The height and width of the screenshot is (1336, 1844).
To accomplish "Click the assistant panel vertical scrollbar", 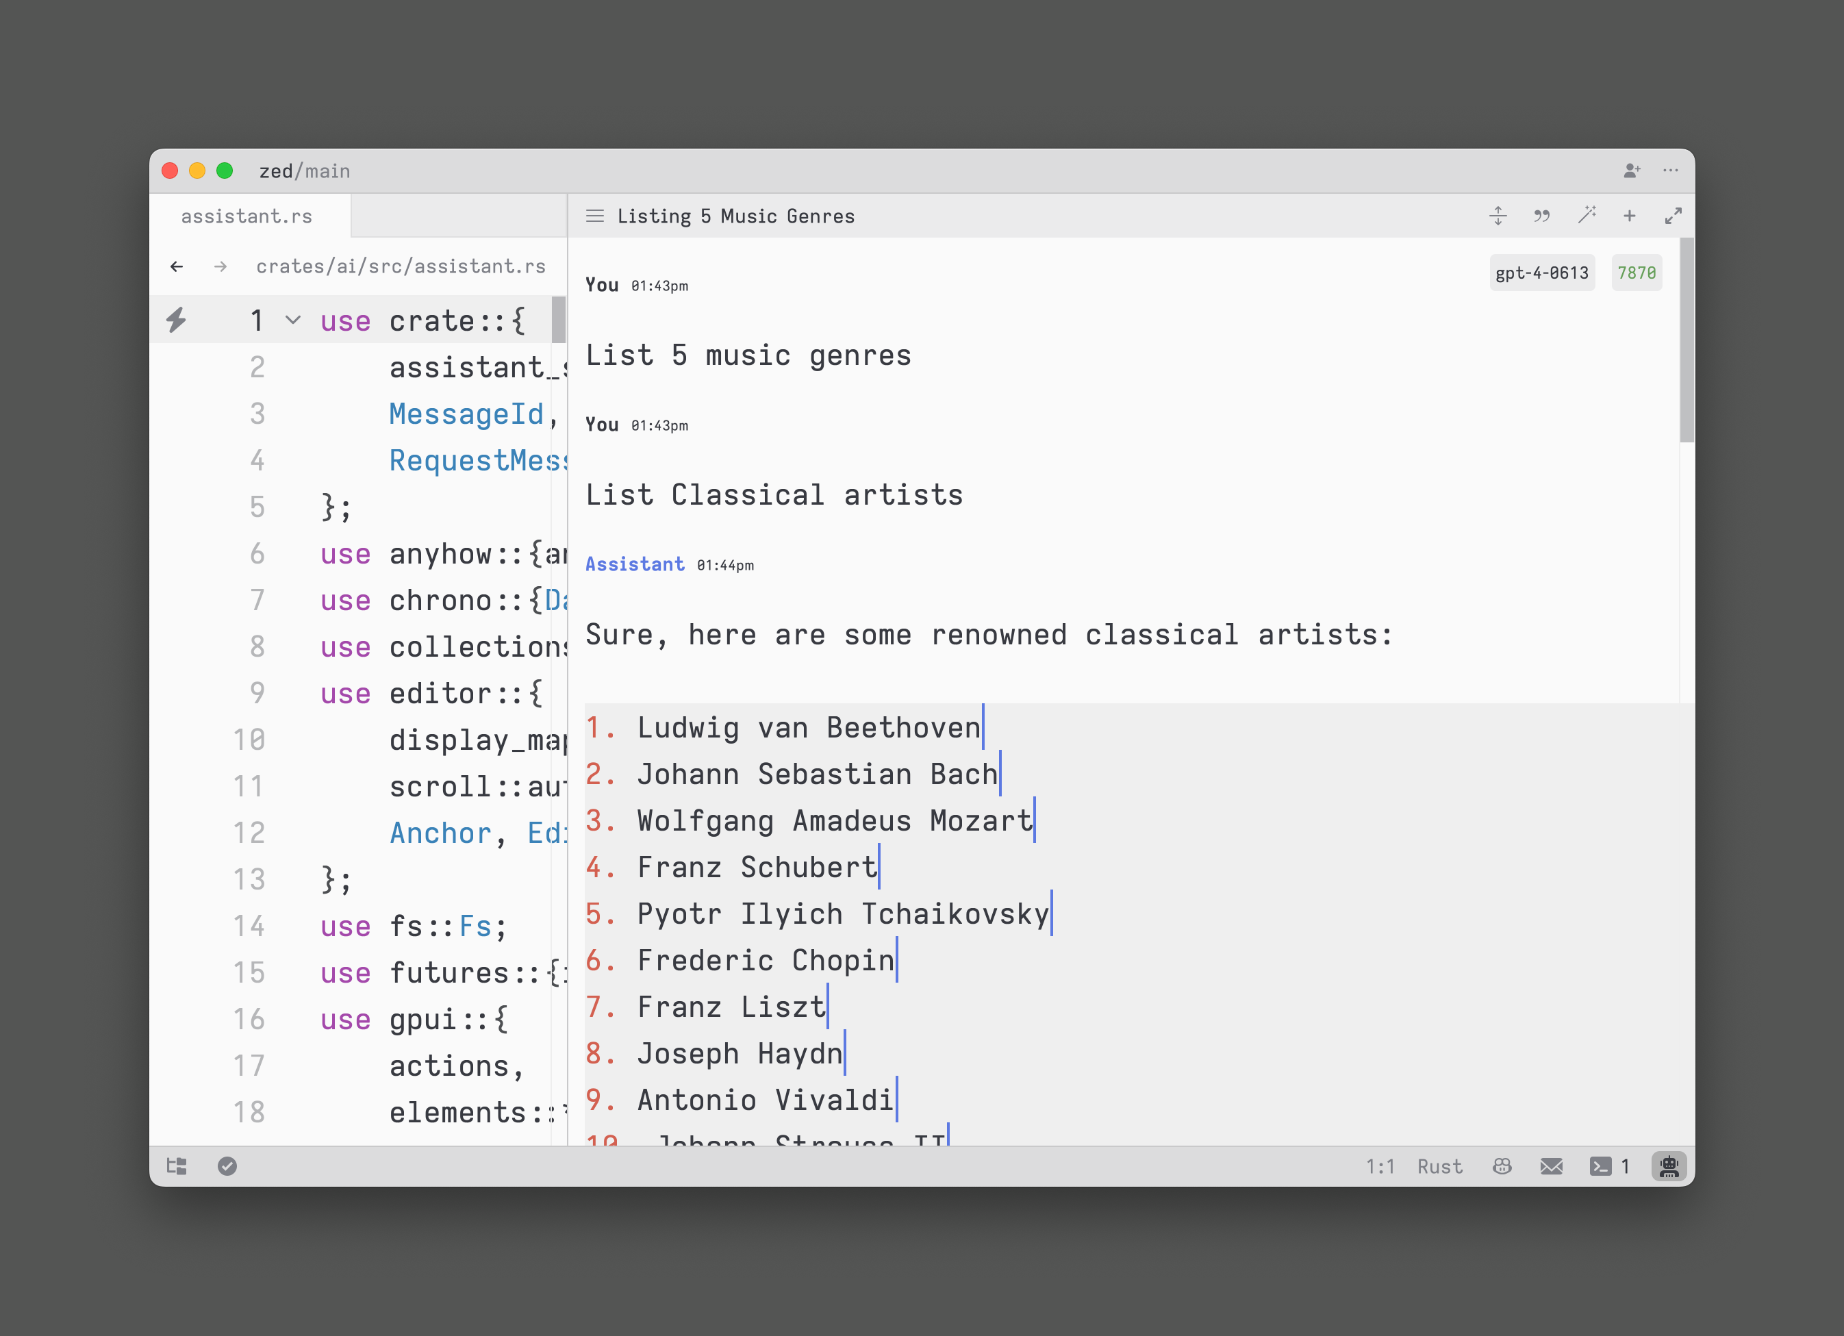I will tap(1687, 342).
